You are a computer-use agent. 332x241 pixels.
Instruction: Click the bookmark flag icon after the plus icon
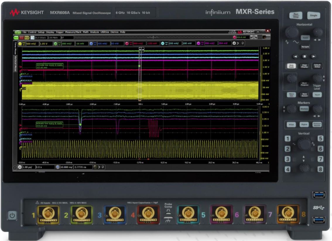pyautogui.click(x=243, y=43)
